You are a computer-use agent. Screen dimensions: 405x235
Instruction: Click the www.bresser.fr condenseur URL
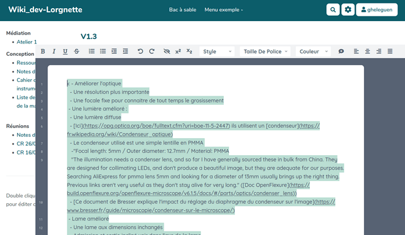coord(151,210)
